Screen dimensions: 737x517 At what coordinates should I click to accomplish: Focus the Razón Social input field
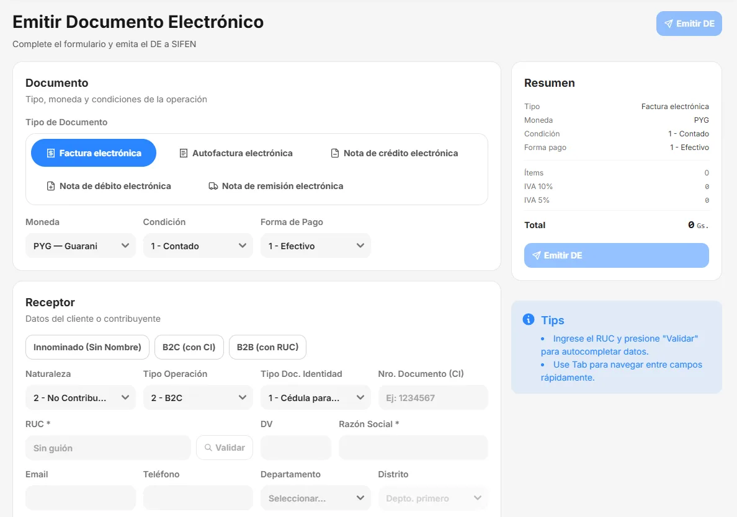(x=413, y=448)
